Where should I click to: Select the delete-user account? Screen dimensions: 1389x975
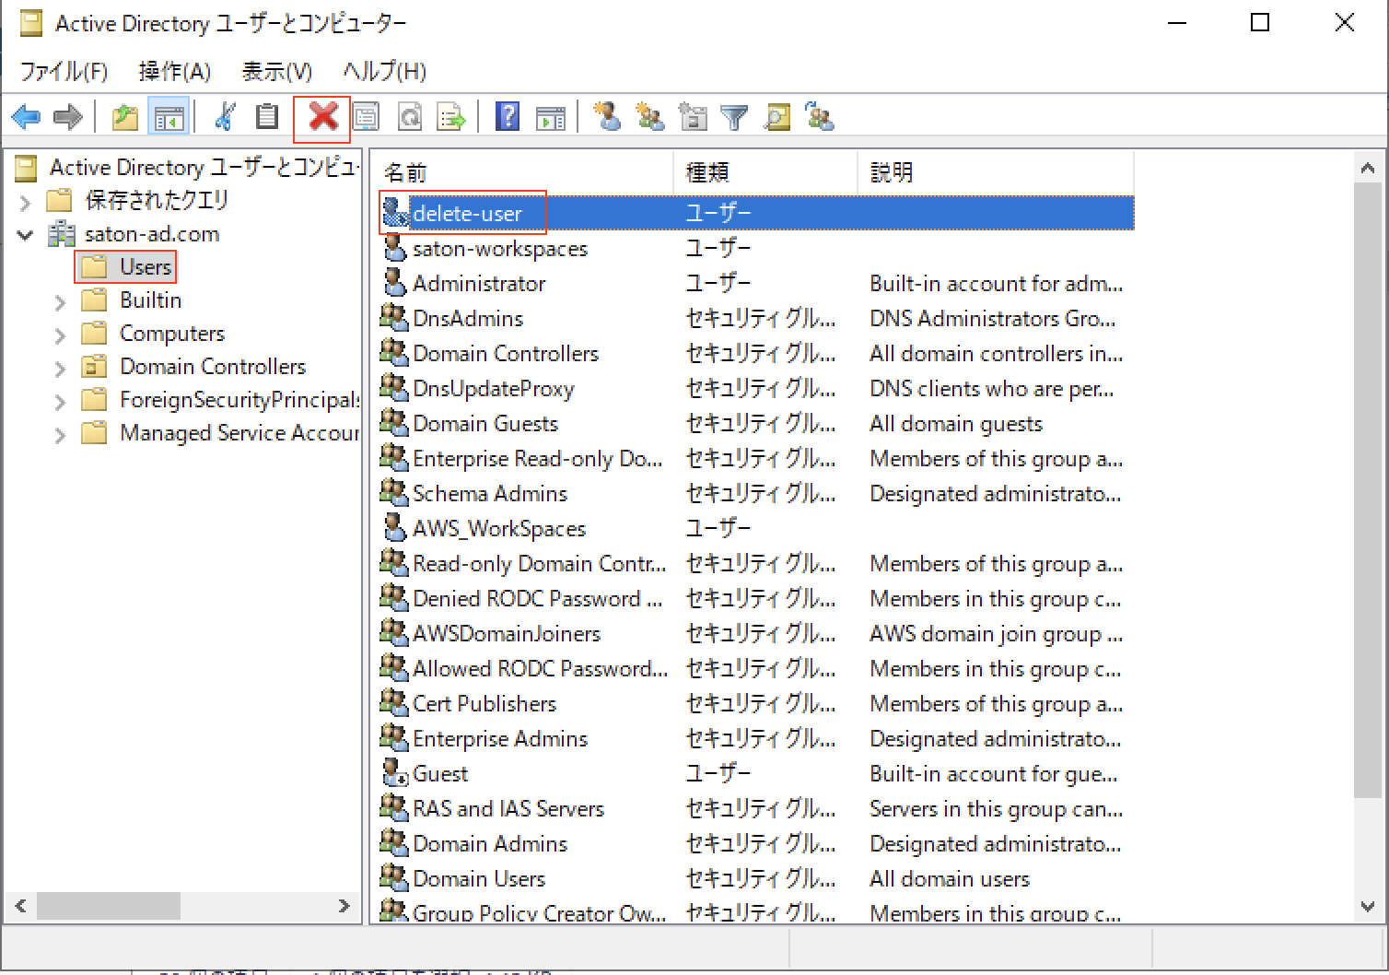tap(468, 213)
